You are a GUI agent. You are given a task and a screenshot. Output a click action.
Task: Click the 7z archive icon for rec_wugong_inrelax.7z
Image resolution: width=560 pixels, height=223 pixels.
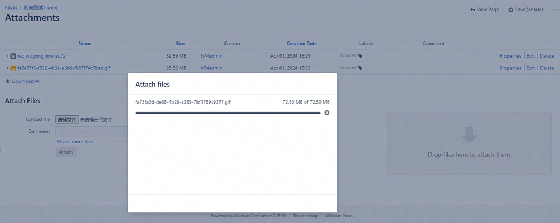[13, 56]
